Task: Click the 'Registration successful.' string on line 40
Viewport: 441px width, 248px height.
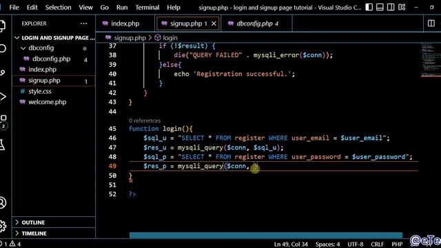Action: click(x=242, y=74)
